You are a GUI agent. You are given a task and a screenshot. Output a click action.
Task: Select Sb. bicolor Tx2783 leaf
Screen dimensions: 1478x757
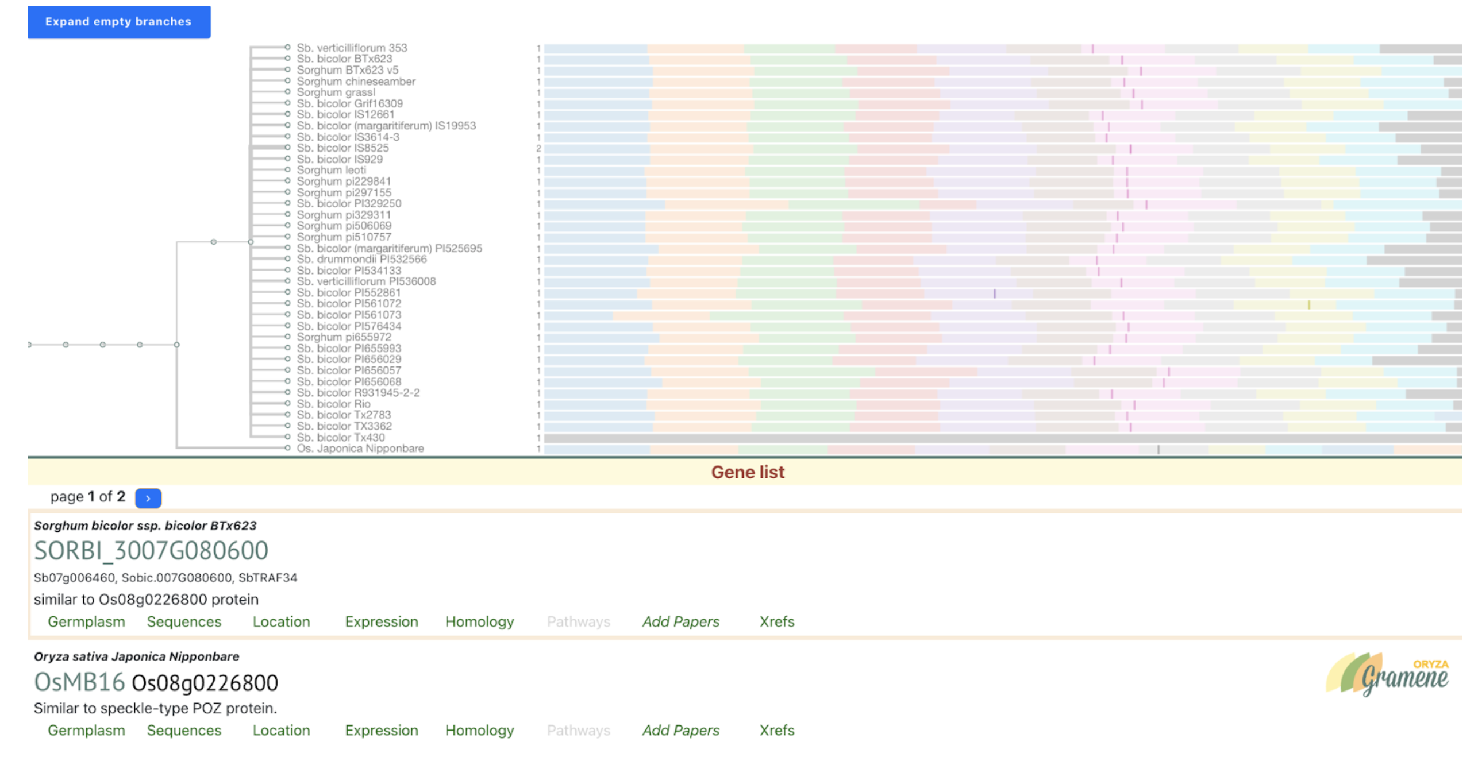[x=344, y=415]
